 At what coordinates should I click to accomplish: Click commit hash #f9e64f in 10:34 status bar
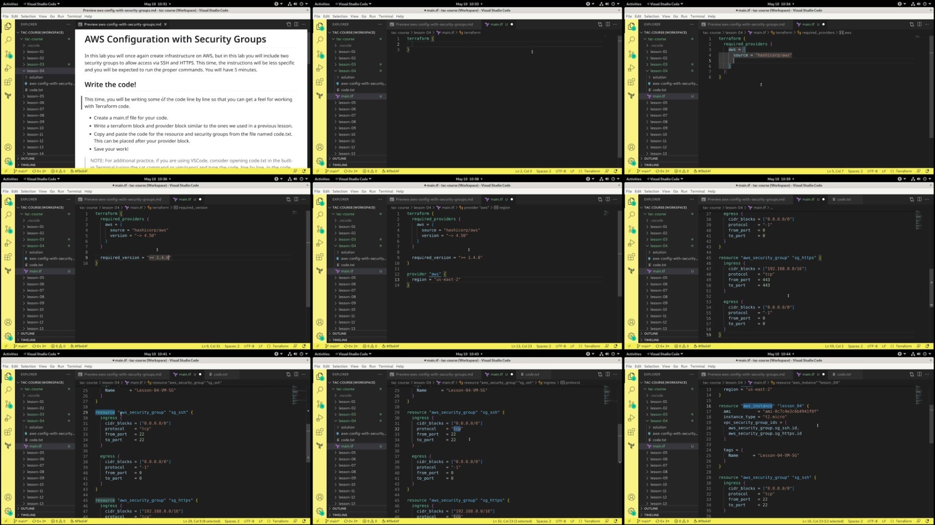[702, 171]
